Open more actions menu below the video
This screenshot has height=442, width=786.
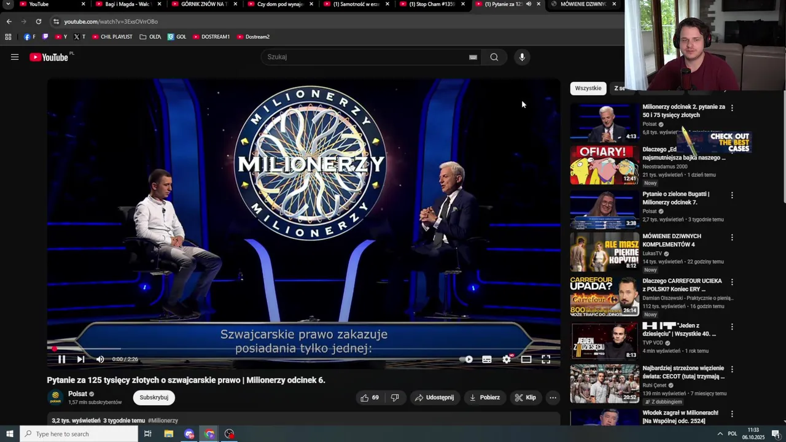click(x=553, y=398)
